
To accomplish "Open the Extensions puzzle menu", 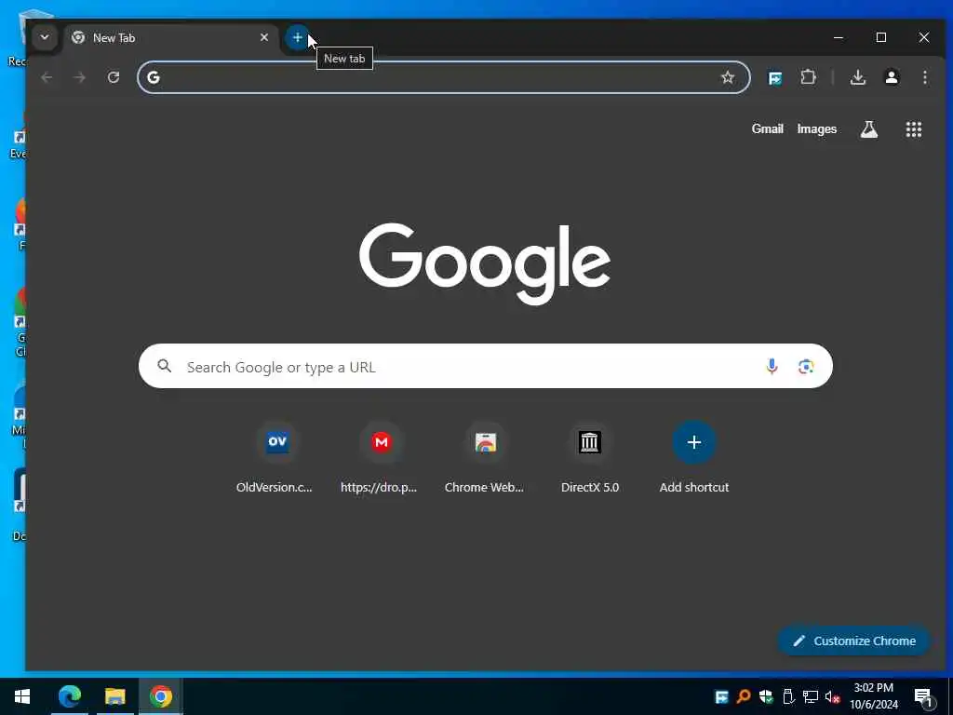I will (808, 77).
